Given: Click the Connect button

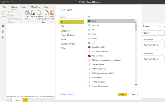Looking at the screenshot, I should (122, 94).
